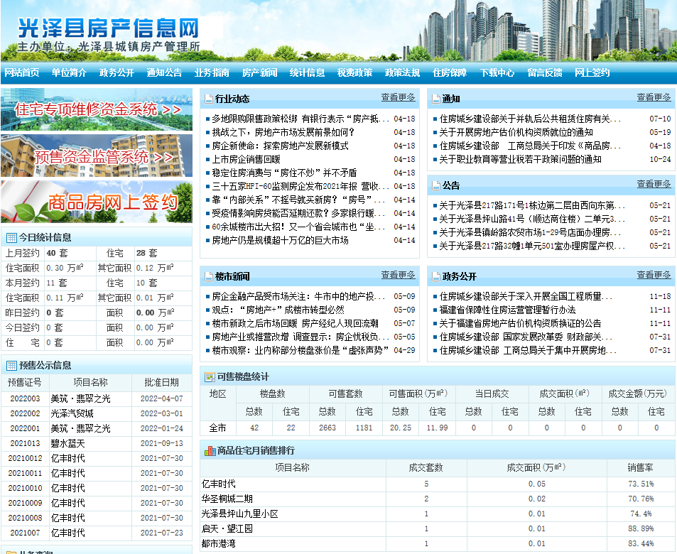Open 留言反馈 from the navigation bar
677x554 pixels.
[x=545, y=72]
